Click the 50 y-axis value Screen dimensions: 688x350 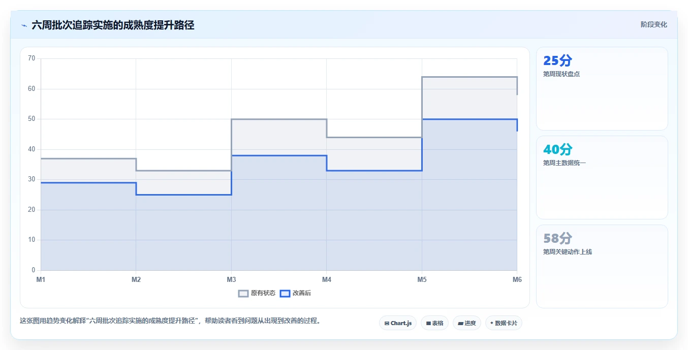[x=32, y=119]
